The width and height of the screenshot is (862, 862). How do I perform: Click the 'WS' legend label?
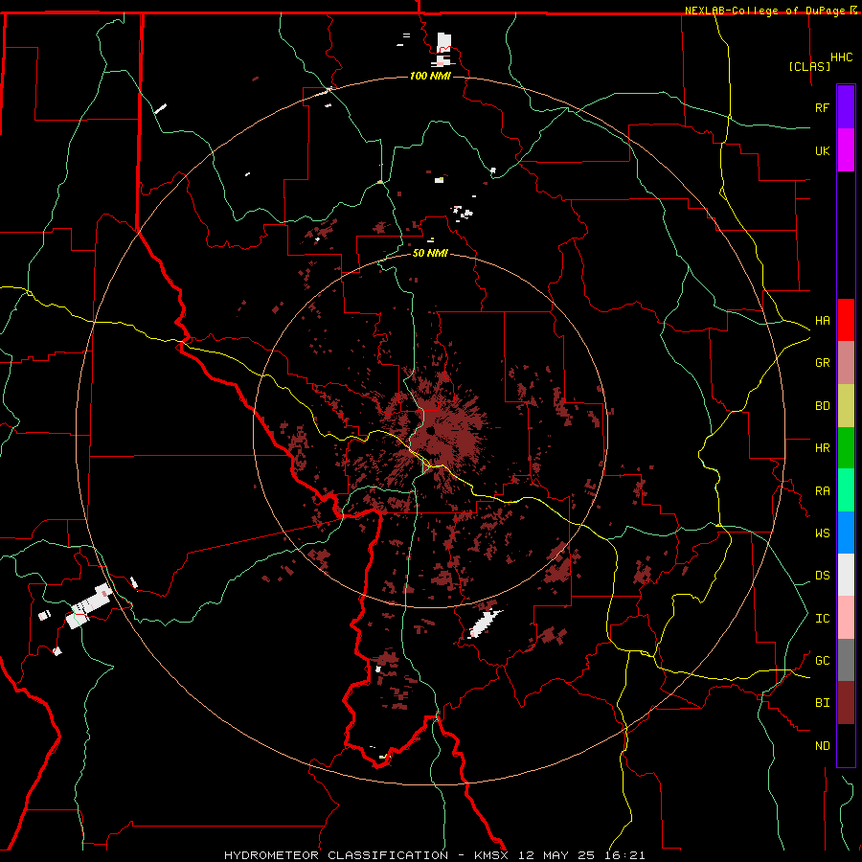[x=822, y=533]
